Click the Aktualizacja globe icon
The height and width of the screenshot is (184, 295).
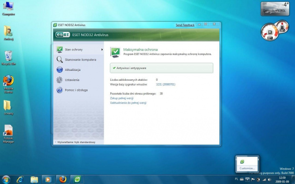pyautogui.click(x=59, y=70)
